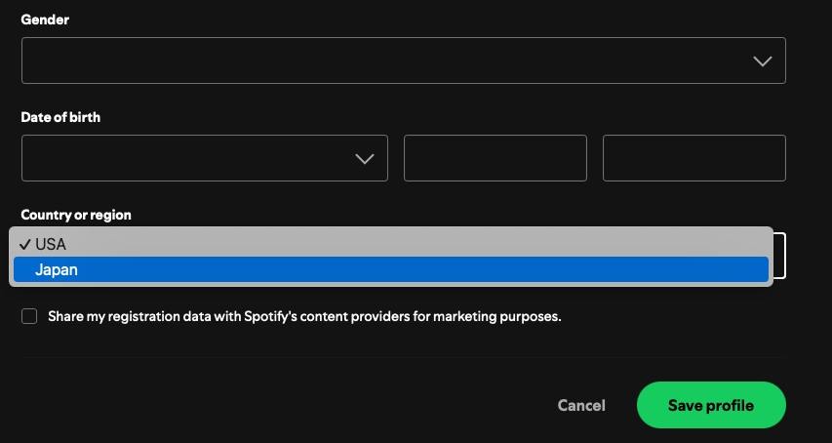Click the date of birth month chevron

[365, 158]
